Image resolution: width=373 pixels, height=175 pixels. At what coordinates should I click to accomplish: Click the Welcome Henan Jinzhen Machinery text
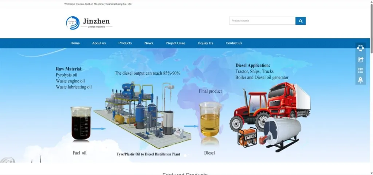point(98,4)
